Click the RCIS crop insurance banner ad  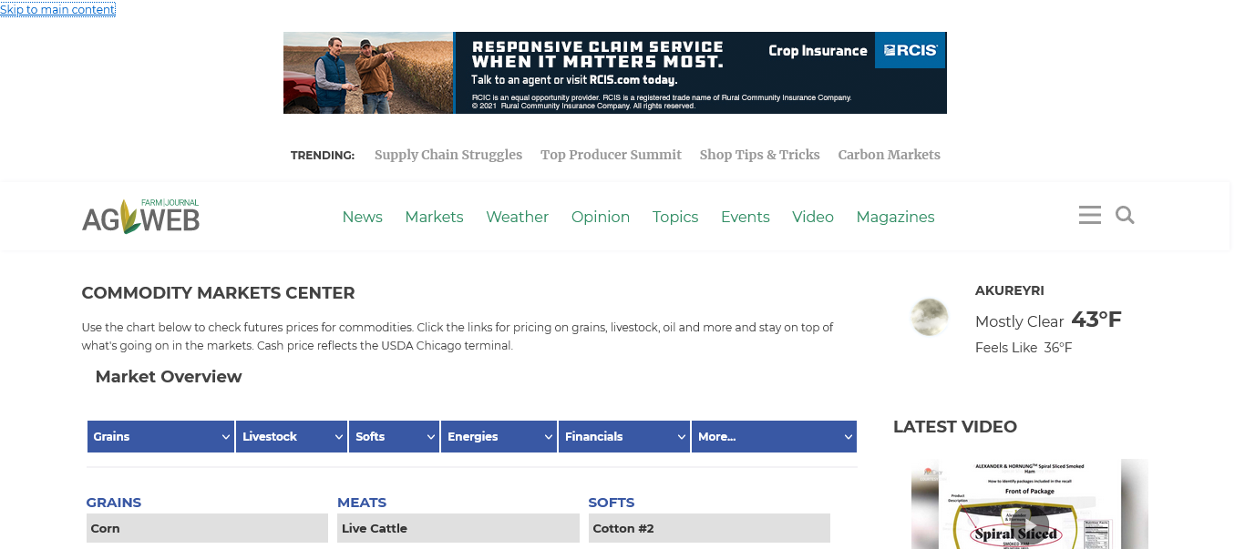(614, 73)
